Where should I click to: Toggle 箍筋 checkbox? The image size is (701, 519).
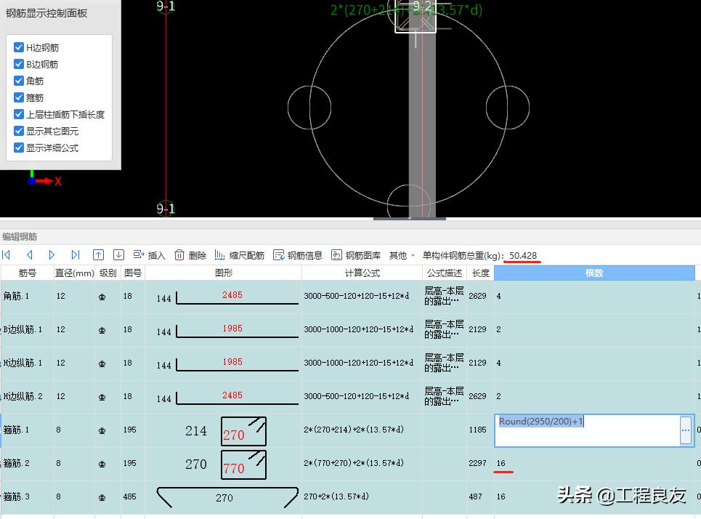[x=19, y=97]
